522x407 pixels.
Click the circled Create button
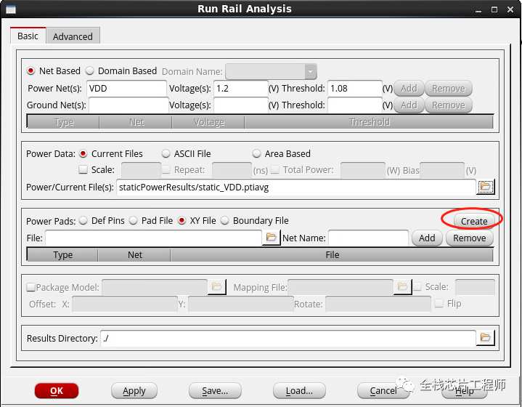[474, 221]
